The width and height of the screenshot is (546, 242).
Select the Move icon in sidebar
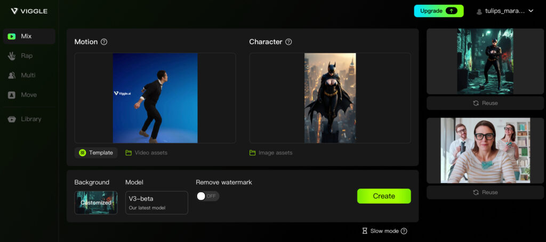click(x=12, y=95)
